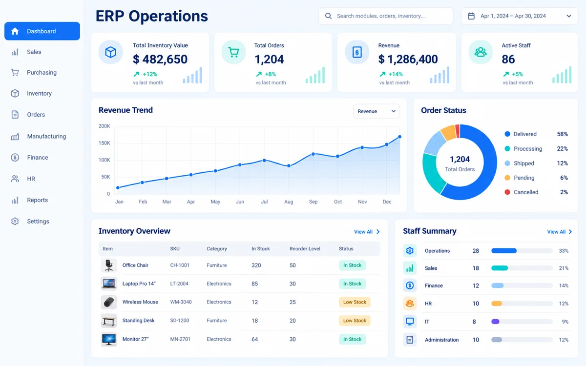Click the Settings gear icon in sidebar
This screenshot has height=366, width=586.
(x=15, y=222)
